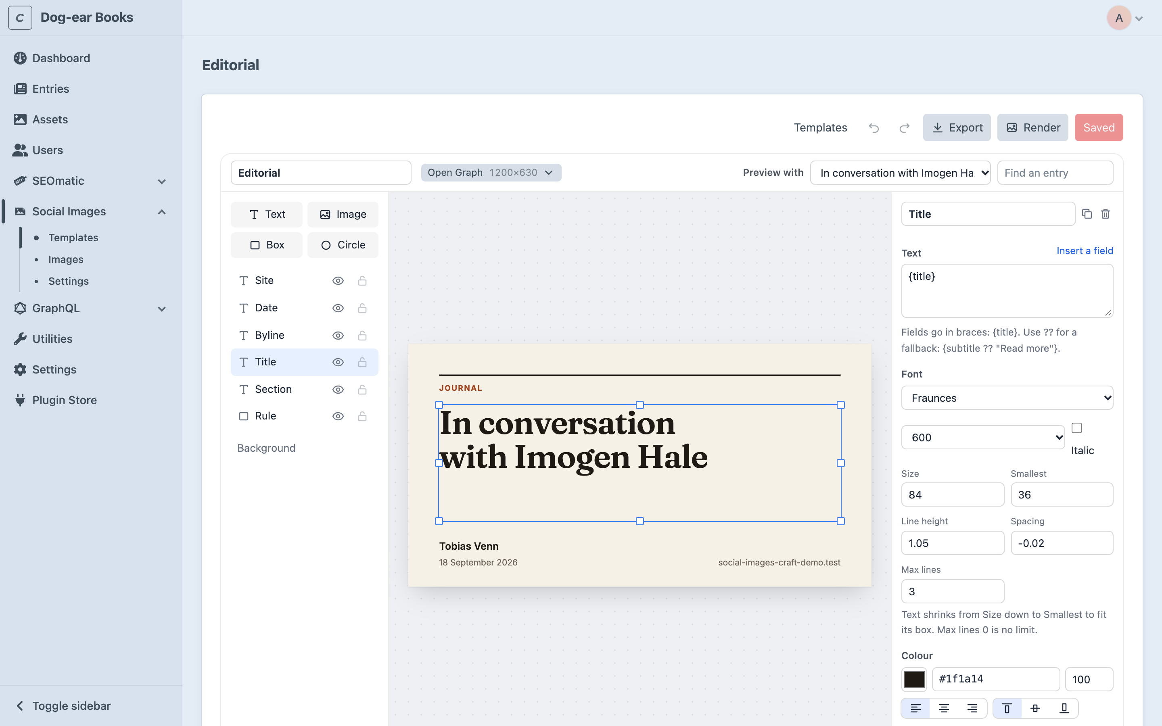1162x726 pixels.
Task: Align text center horizontally
Action: coord(944,708)
